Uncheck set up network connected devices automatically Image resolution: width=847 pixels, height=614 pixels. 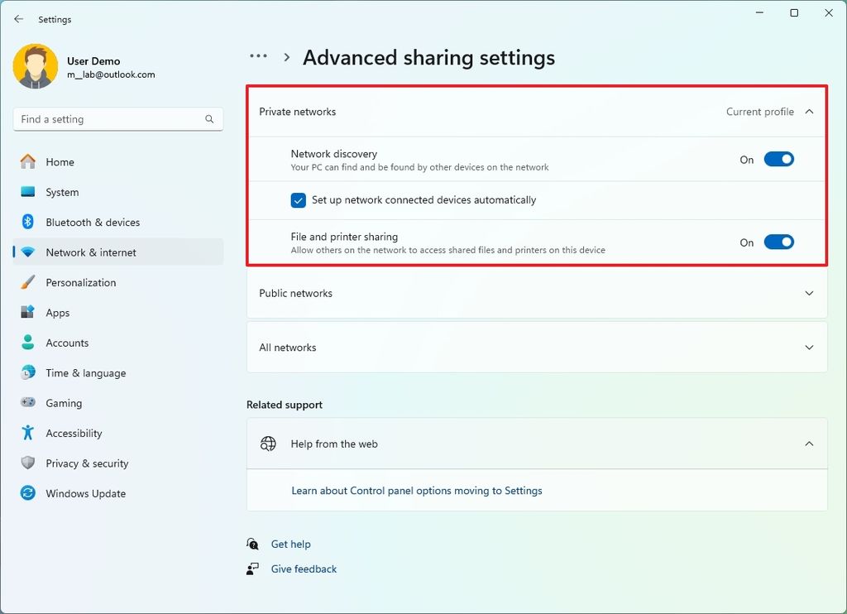pos(298,200)
